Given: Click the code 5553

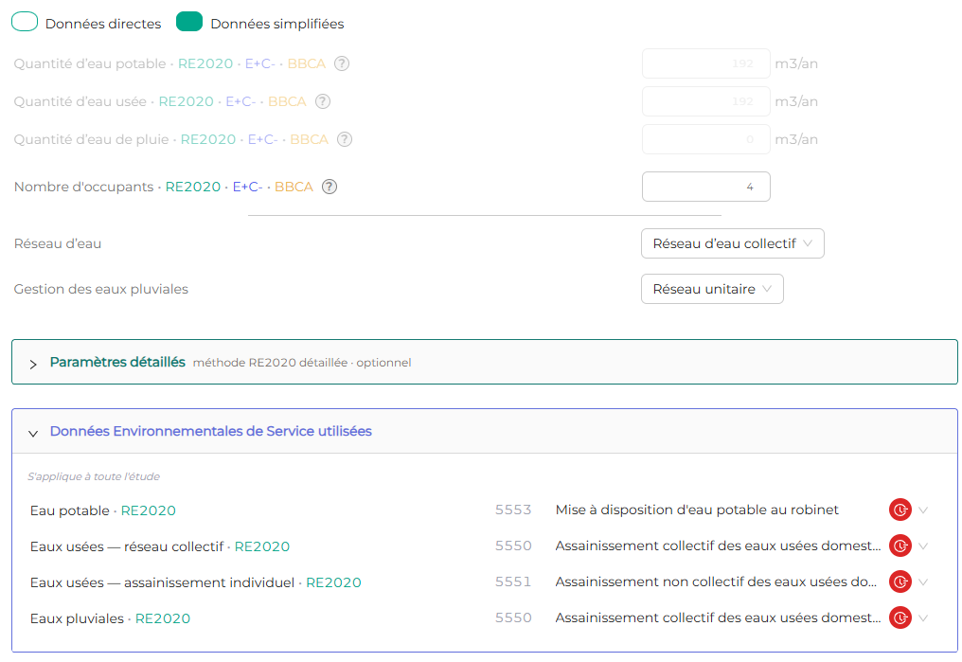Looking at the screenshot, I should click(513, 510).
